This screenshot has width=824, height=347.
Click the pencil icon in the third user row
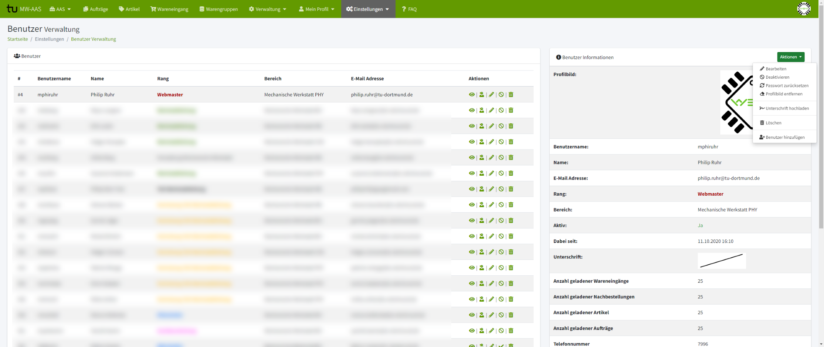point(491,126)
